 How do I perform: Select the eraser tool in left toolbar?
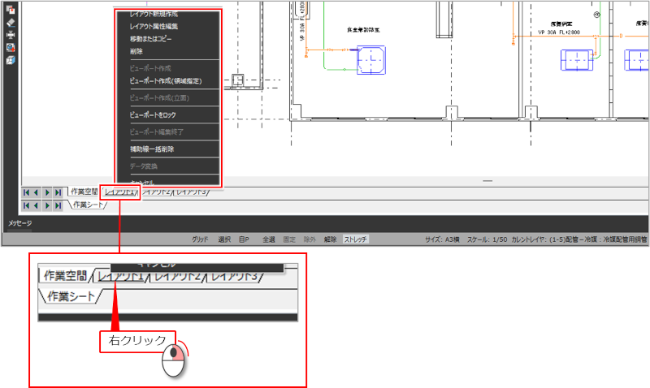[11, 22]
